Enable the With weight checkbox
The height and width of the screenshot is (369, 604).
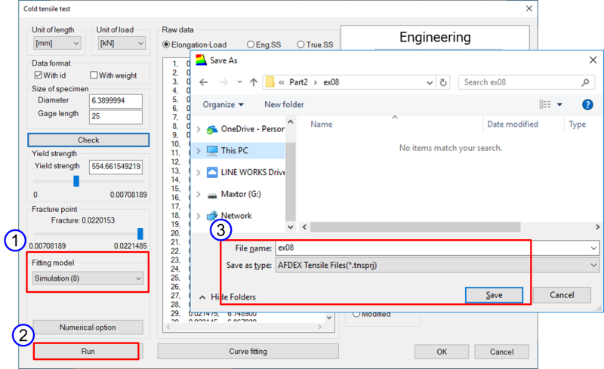(x=94, y=75)
